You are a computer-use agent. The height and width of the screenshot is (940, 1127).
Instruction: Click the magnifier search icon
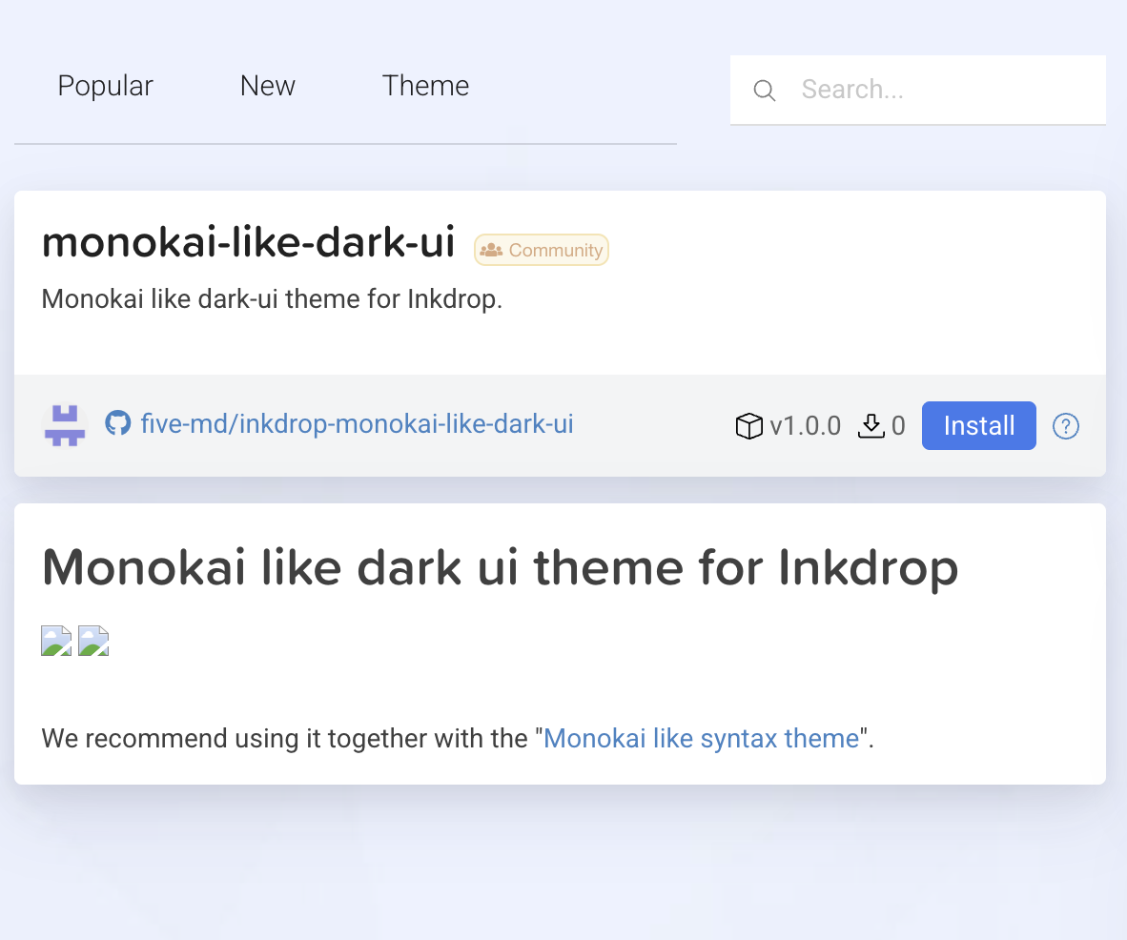(x=764, y=91)
